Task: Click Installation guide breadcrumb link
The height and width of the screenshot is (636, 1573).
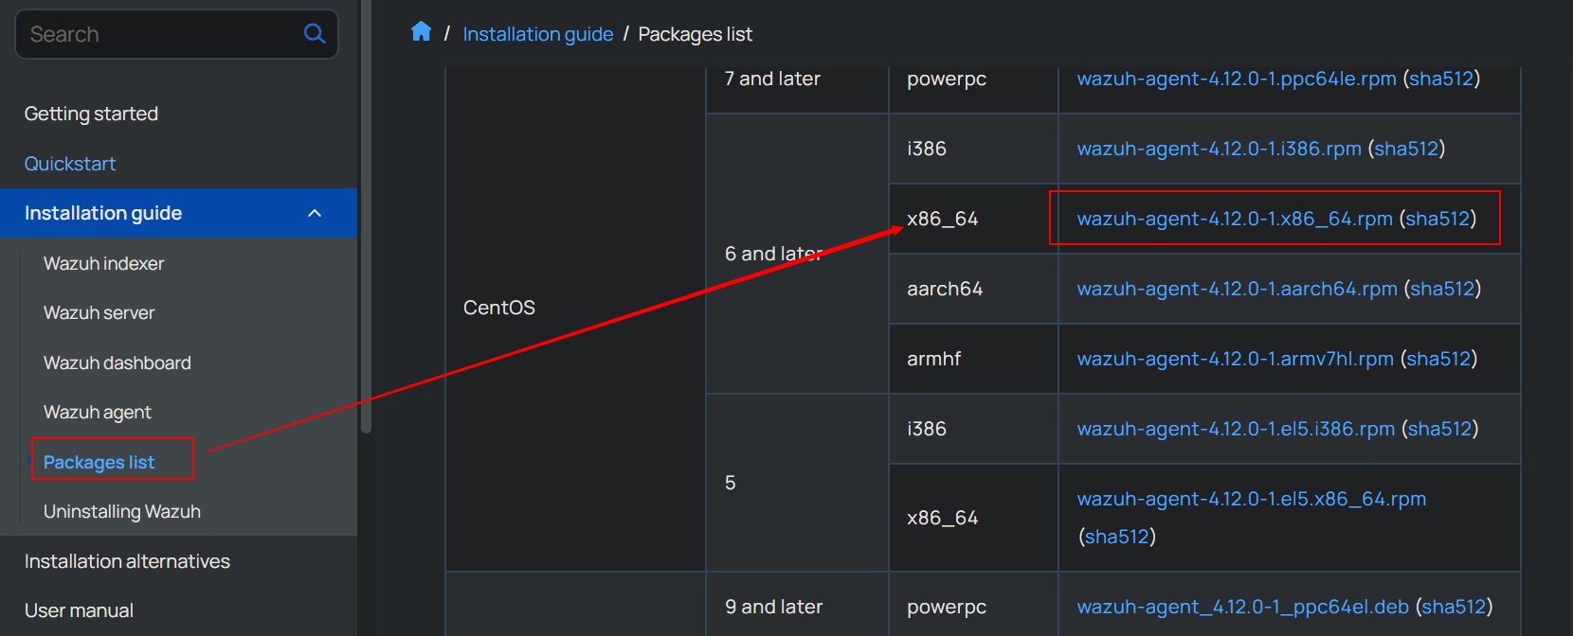Action: (537, 34)
